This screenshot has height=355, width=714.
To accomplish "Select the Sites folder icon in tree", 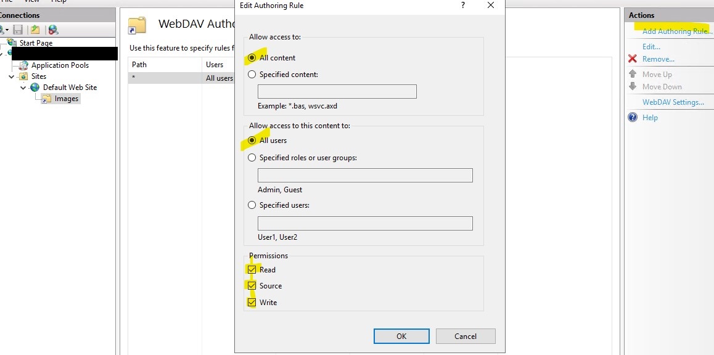I will [x=23, y=76].
